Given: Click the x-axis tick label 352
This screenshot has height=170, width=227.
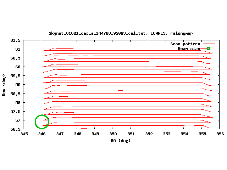Looking at the screenshot, I should click(x=149, y=134).
